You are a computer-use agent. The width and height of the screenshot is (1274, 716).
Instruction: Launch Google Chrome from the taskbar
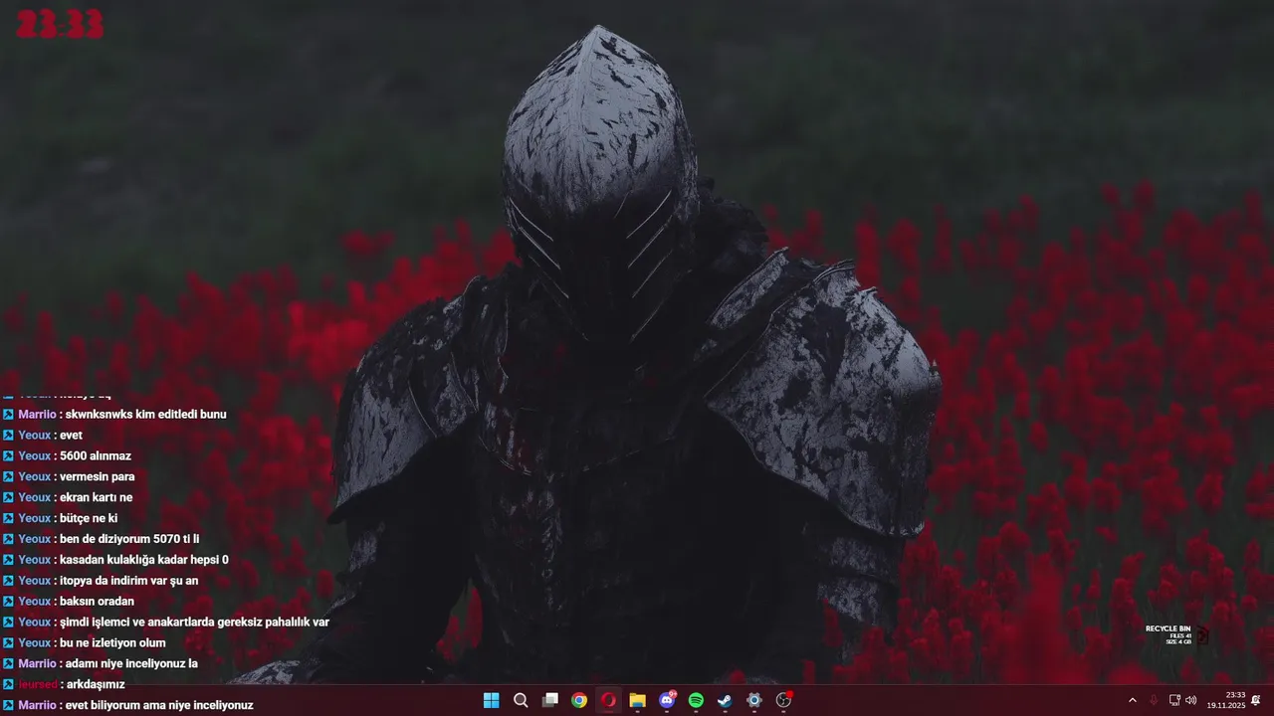(x=579, y=700)
